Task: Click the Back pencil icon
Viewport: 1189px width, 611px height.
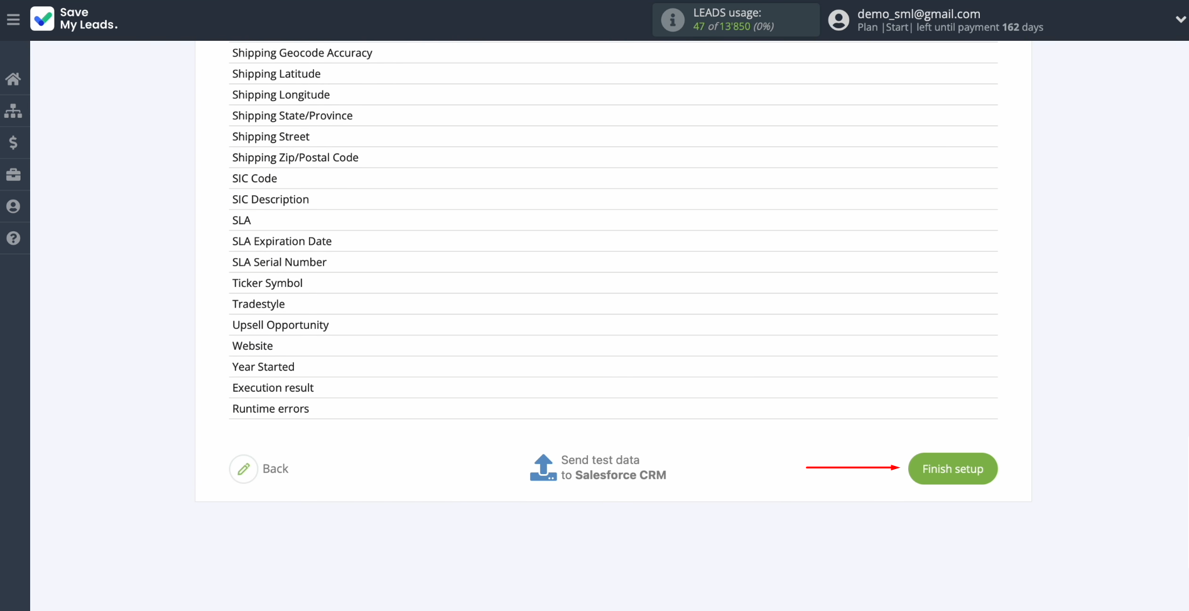Action: click(244, 468)
